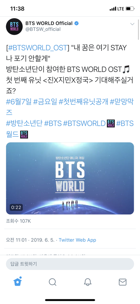Open the Twitter Web App source link
The width and height of the screenshot is (140, 304).
[77, 240]
